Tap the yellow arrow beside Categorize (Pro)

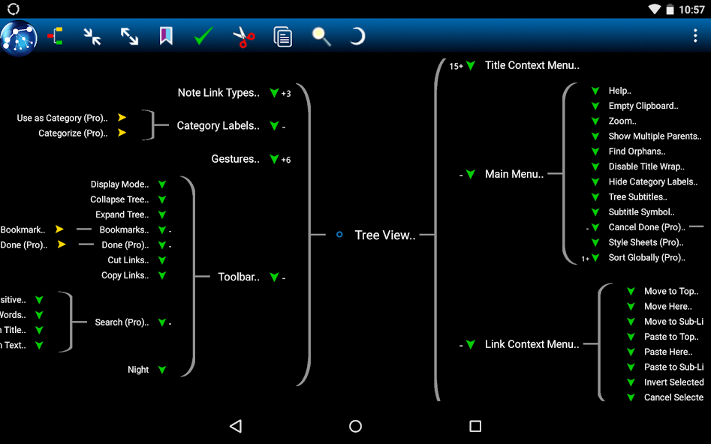[122, 133]
